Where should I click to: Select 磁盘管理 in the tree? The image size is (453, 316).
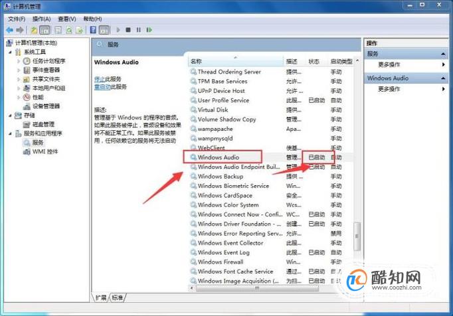coord(43,124)
